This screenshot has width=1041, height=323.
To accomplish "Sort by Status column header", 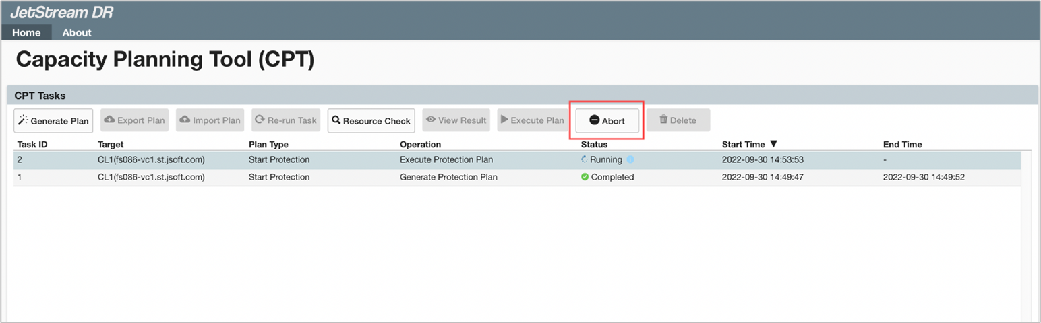I will tap(594, 145).
